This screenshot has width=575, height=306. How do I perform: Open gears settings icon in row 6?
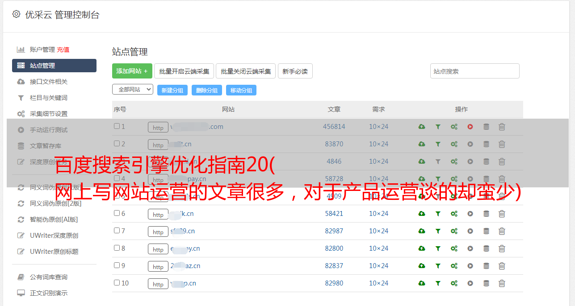[454, 214]
